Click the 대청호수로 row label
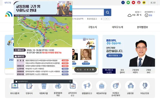The width and height of the screenshot is (160, 100). (20, 66)
